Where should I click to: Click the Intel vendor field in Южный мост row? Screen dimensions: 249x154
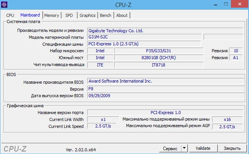[x=100, y=58]
